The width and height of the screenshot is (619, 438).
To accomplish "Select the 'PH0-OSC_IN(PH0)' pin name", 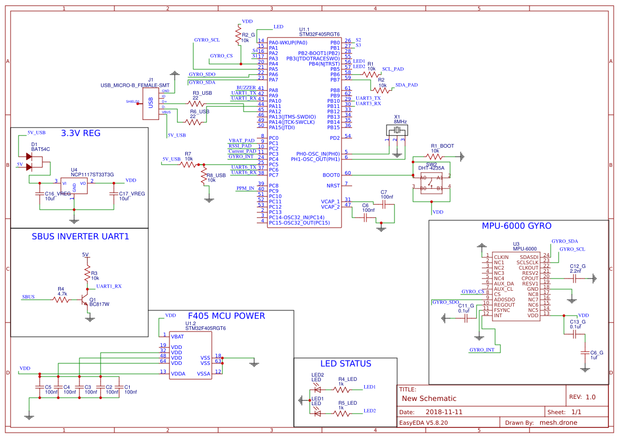I will click(x=318, y=154).
